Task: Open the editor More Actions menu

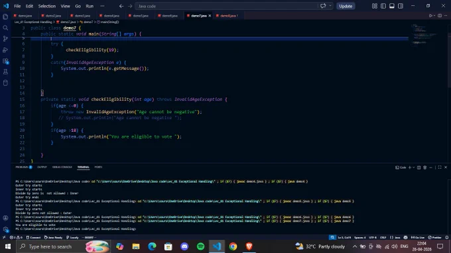Action: [x=446, y=16]
